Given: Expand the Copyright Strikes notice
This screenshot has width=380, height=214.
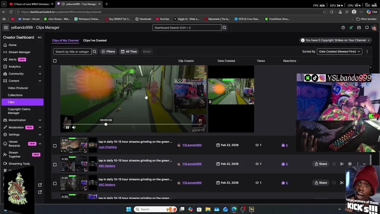Looking at the screenshot, I should 335,40.
